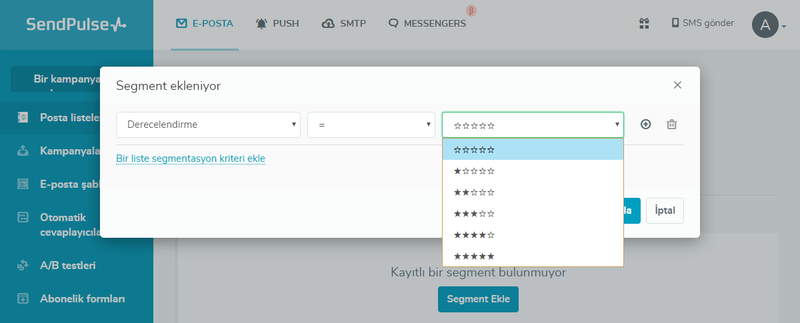The image size is (800, 323).
Task: Click Bir liste segmentasyon kriteri ekle link
Action: (191, 159)
